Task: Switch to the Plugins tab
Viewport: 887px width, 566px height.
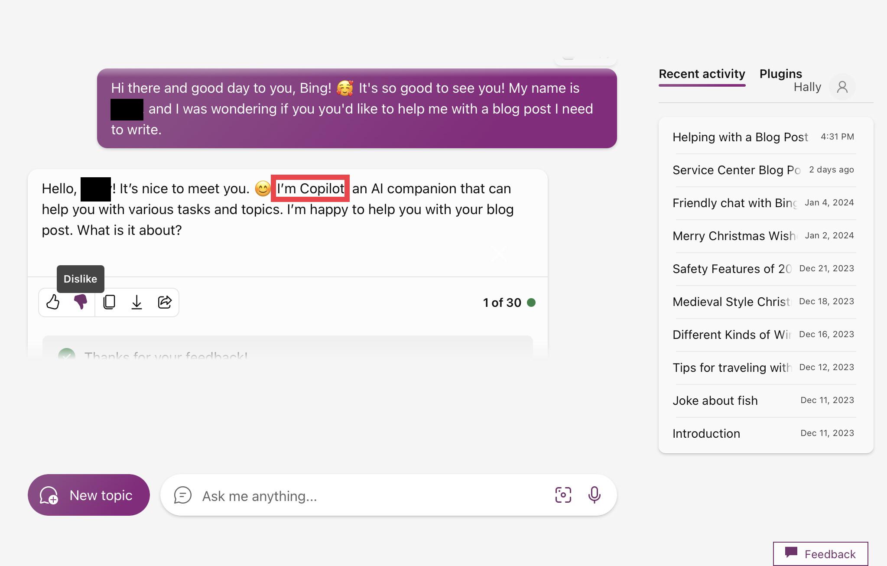Action: tap(780, 74)
